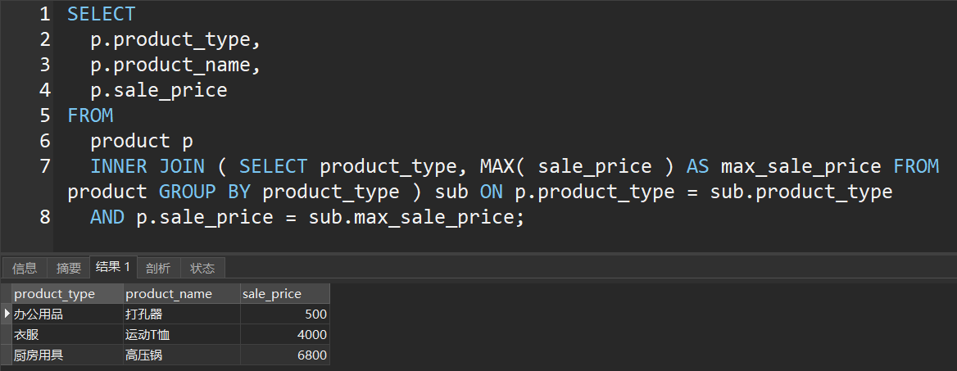Select the 结果 1 tab
The width and height of the screenshot is (957, 371).
[113, 267]
